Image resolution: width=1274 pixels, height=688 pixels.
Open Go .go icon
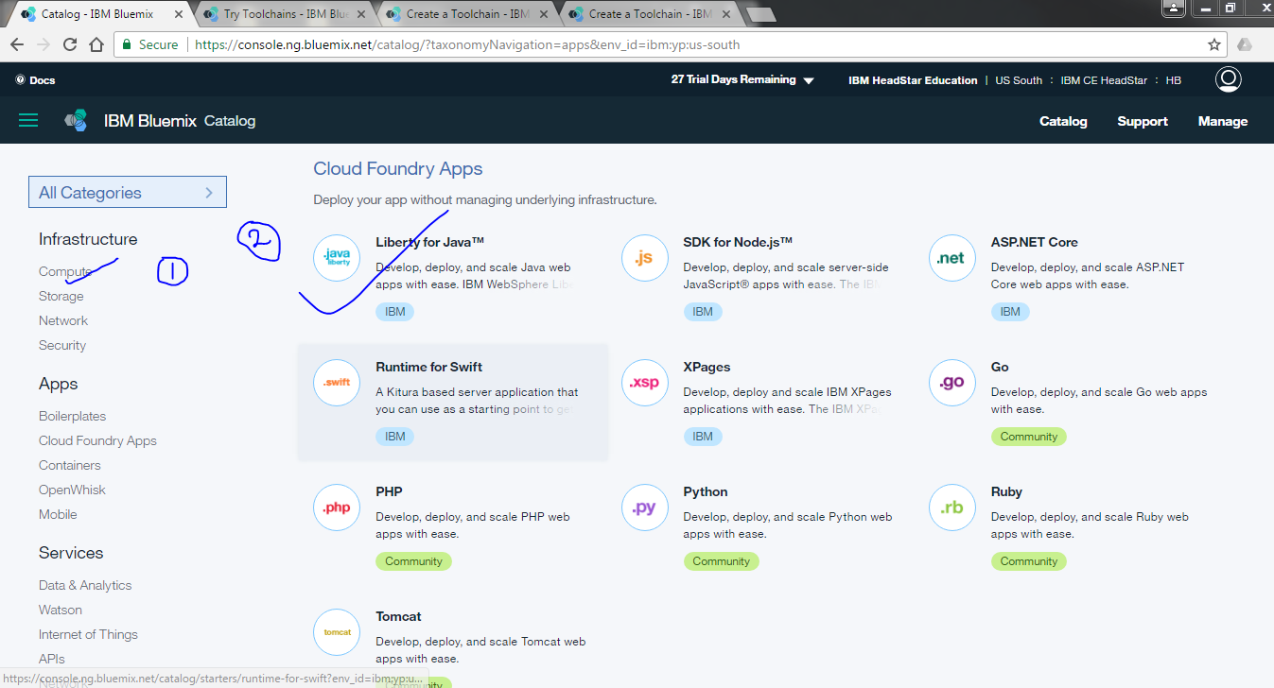pyautogui.click(x=952, y=383)
